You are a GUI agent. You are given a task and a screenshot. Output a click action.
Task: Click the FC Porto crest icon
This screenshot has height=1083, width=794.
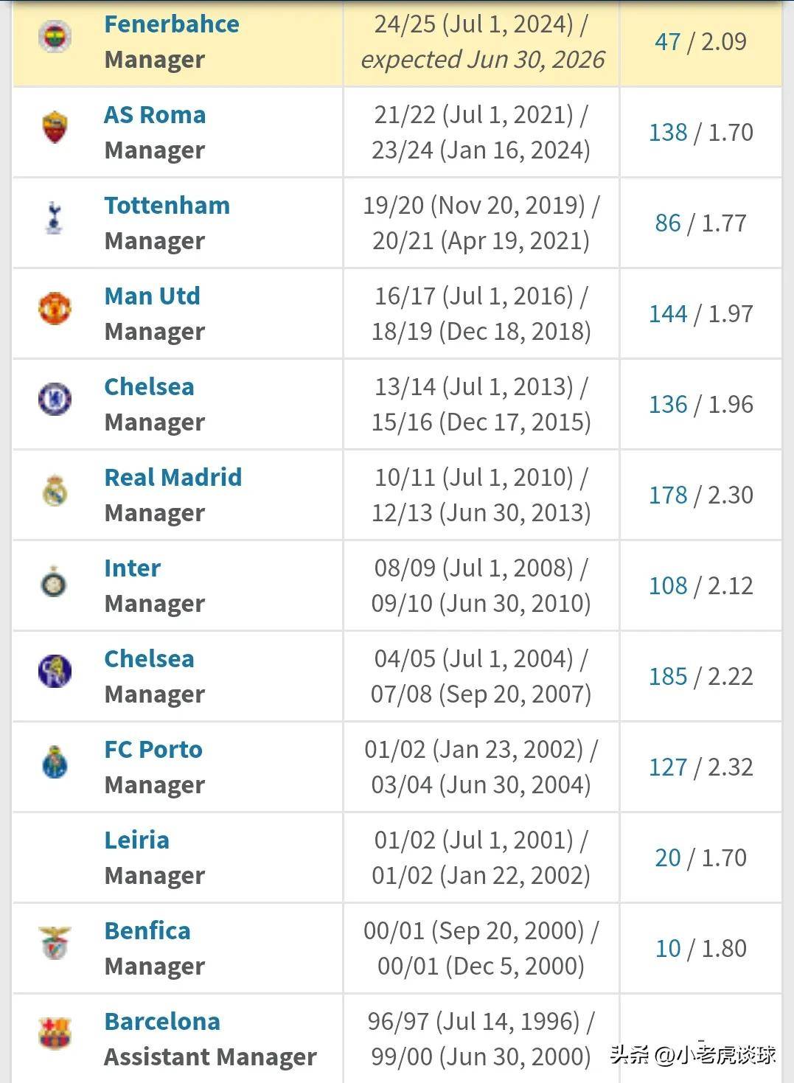pos(55,762)
